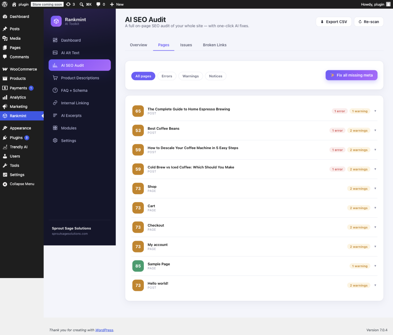Image resolution: width=393 pixels, height=335 pixels.
Task: Expand the Cold Brew vs Iced Coffee row
Action: pos(375,169)
